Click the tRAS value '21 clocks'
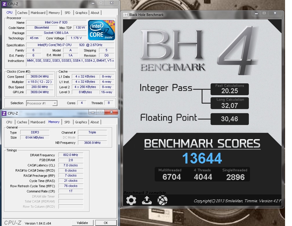Screen dimensions: 292x226 pos(71,181)
